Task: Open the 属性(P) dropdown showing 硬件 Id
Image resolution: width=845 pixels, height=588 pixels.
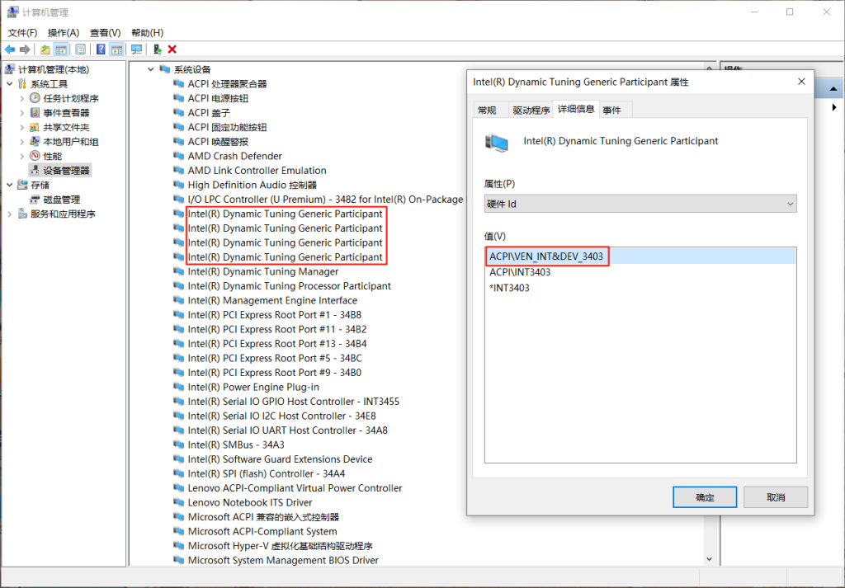Action: point(640,204)
